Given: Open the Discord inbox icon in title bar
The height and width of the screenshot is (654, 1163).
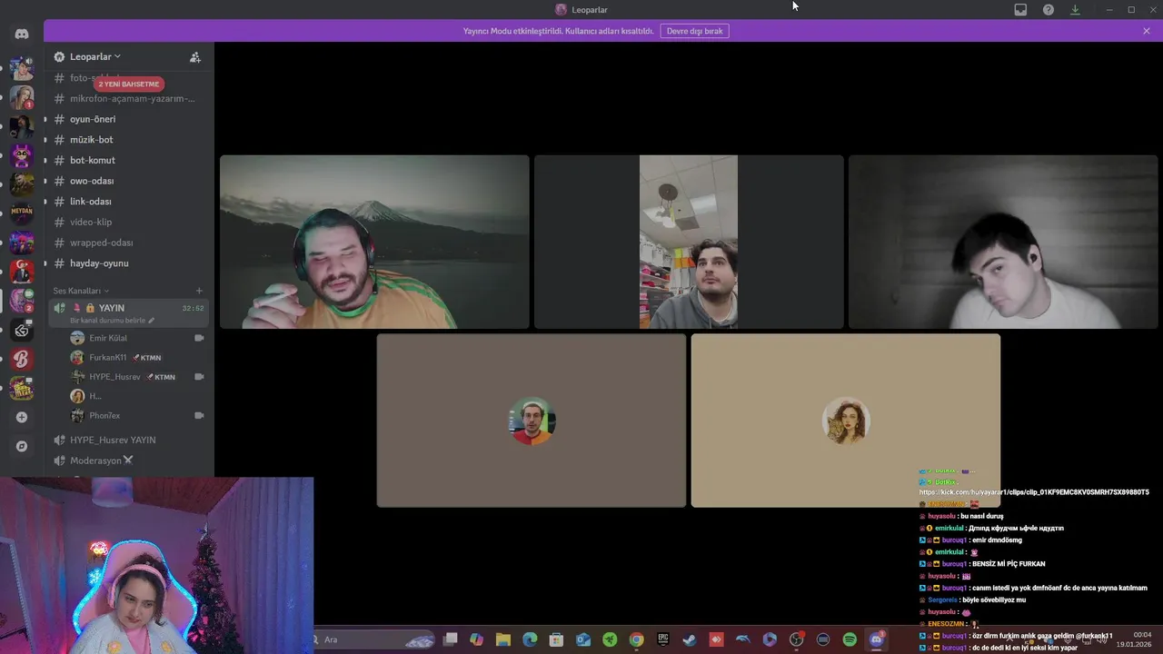Looking at the screenshot, I should point(1020,9).
